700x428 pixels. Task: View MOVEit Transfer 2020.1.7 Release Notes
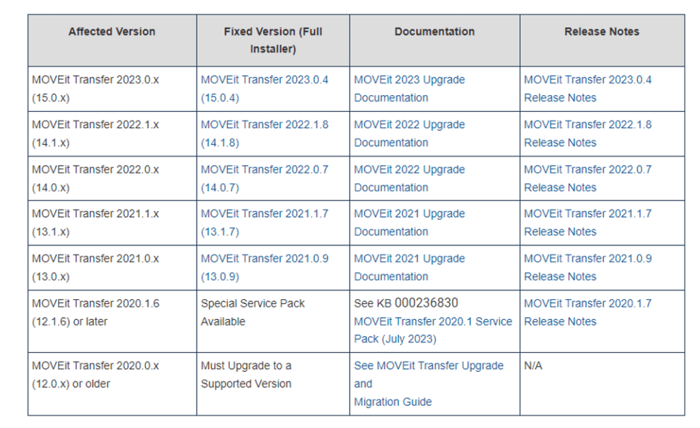pos(588,312)
